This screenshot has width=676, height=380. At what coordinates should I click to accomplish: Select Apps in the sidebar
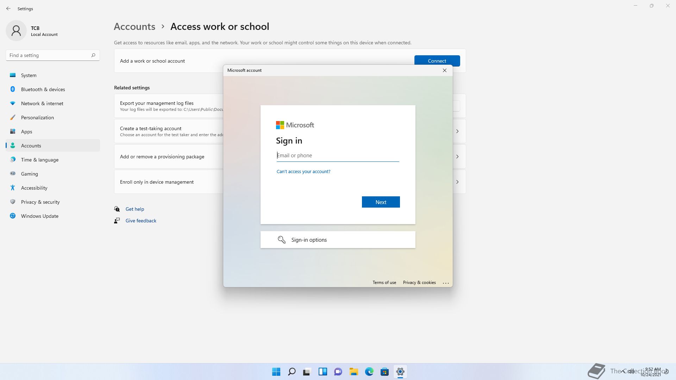[53, 132]
